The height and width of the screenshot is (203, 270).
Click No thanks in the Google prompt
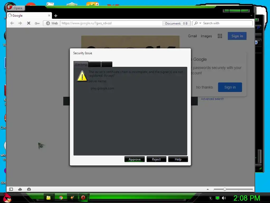coord(204,87)
